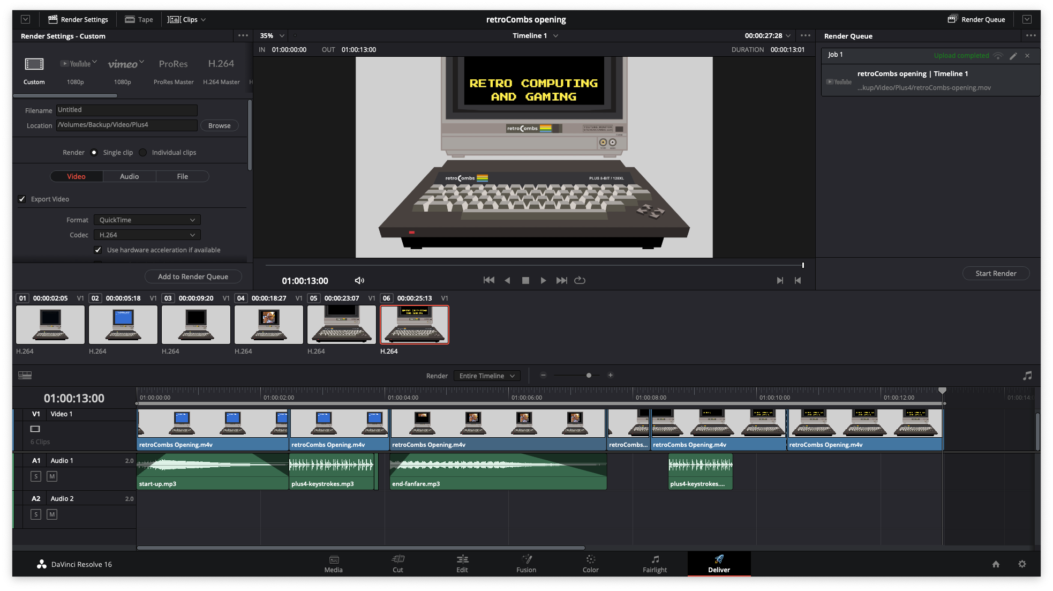Adjust the timeline zoom slider
The image size is (1053, 591).
[589, 375]
